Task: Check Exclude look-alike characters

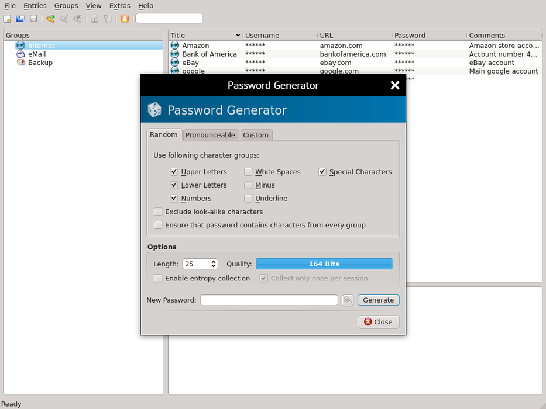Action: [158, 212]
